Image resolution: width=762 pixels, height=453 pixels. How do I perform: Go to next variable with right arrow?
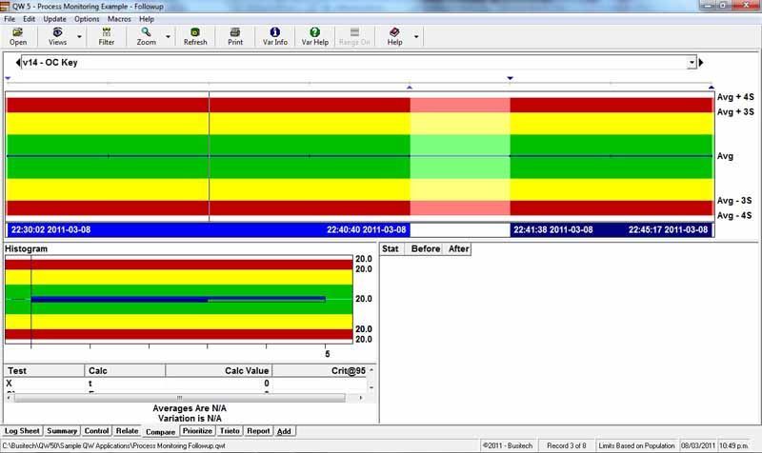click(x=701, y=62)
